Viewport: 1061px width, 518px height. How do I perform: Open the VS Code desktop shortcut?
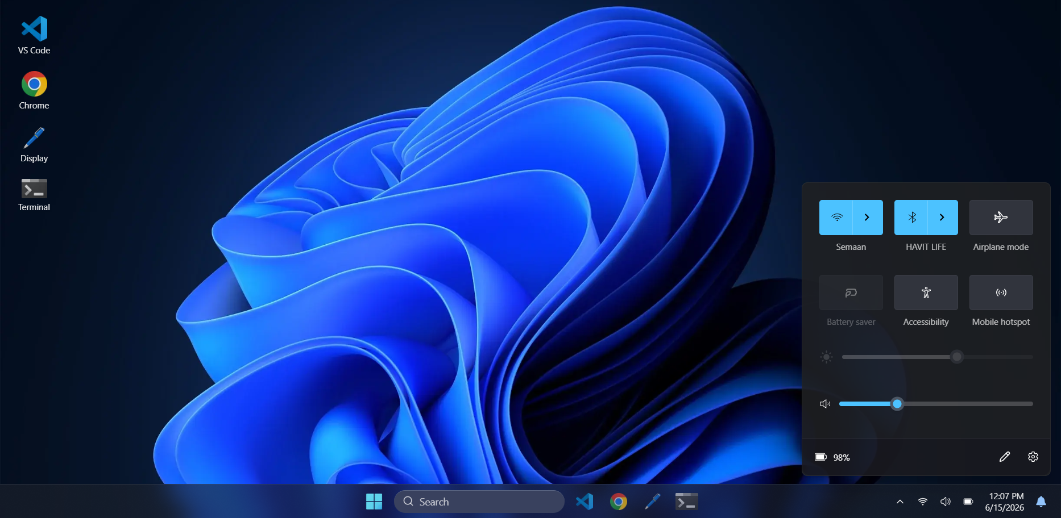[34, 35]
